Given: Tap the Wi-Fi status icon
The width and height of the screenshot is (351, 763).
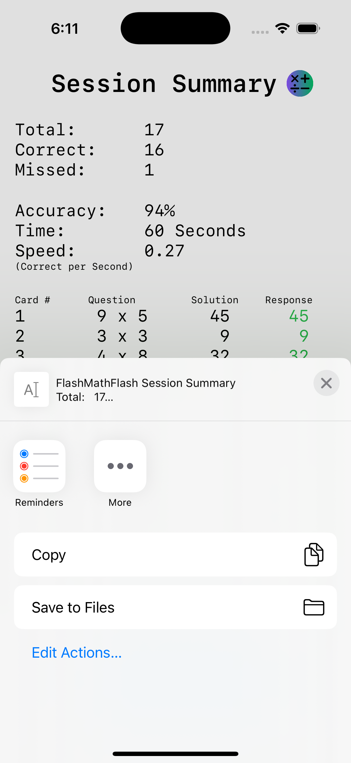Looking at the screenshot, I should (282, 29).
